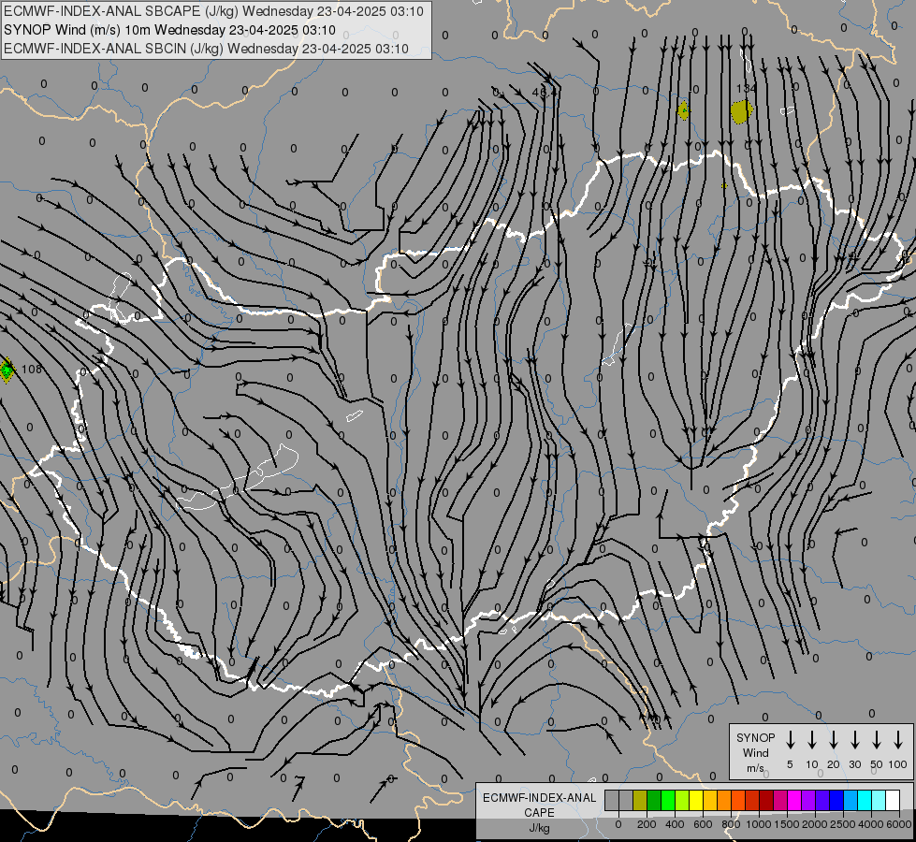Click the SYNOP Wind 10m title line
This screenshot has height=842, width=916.
click(169, 30)
